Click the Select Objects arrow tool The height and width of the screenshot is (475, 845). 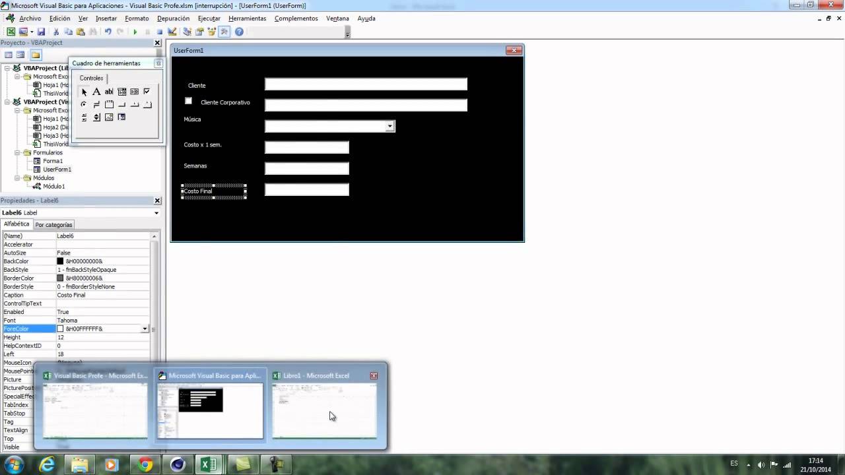pyautogui.click(x=84, y=92)
